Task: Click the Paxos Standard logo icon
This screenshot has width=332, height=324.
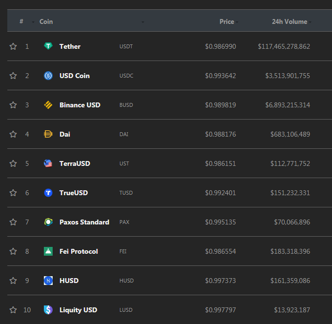Action: click(48, 222)
